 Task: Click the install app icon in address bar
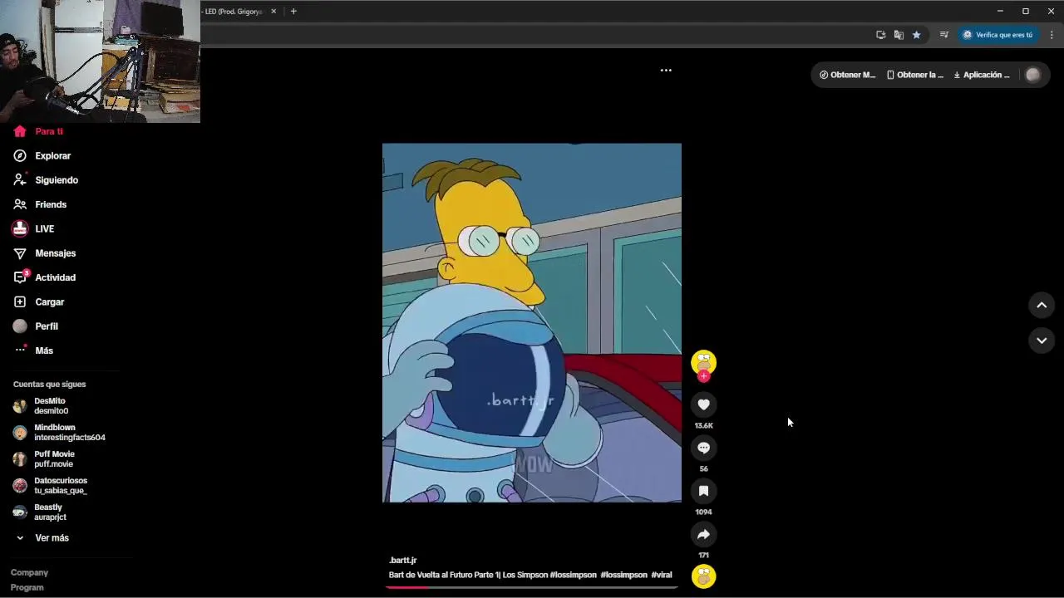[x=880, y=35]
